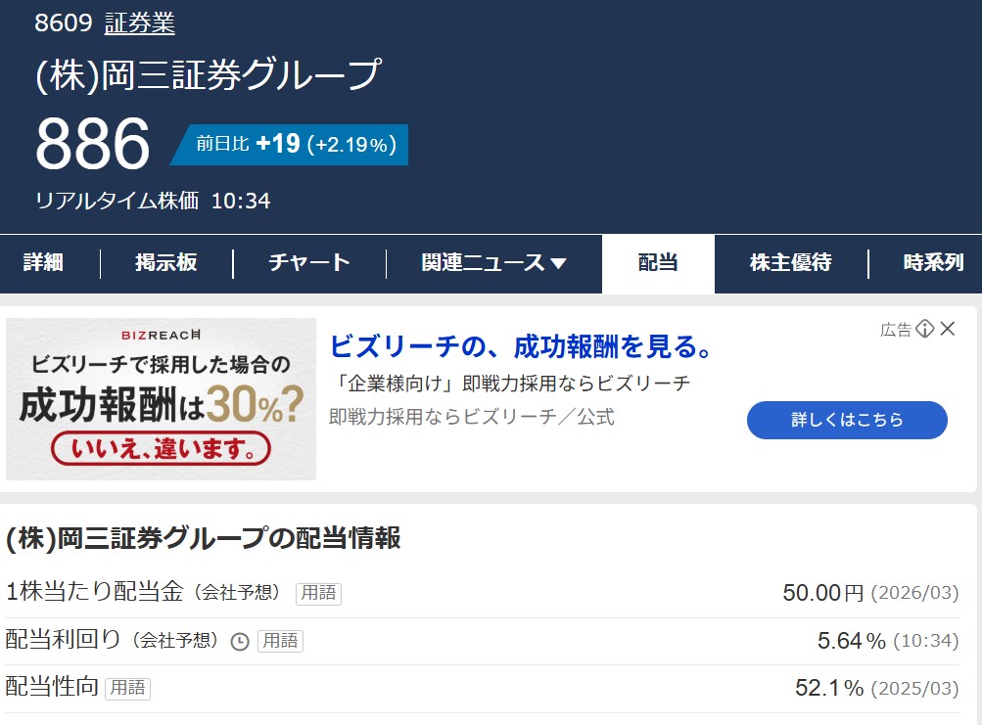Screen dimensions: 982x725
Task: Follow the 証券業 industry link
Action: click(139, 23)
